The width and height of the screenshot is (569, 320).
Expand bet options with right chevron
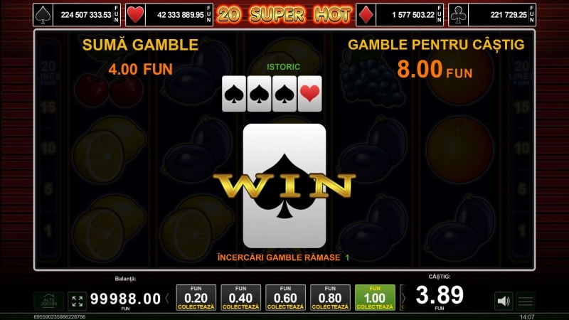tap(403, 298)
